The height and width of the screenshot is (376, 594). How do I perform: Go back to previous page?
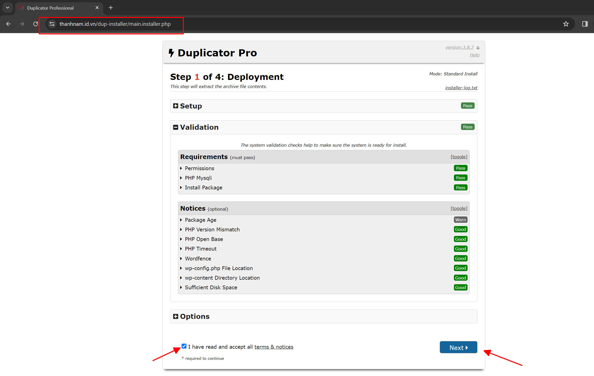click(x=8, y=24)
